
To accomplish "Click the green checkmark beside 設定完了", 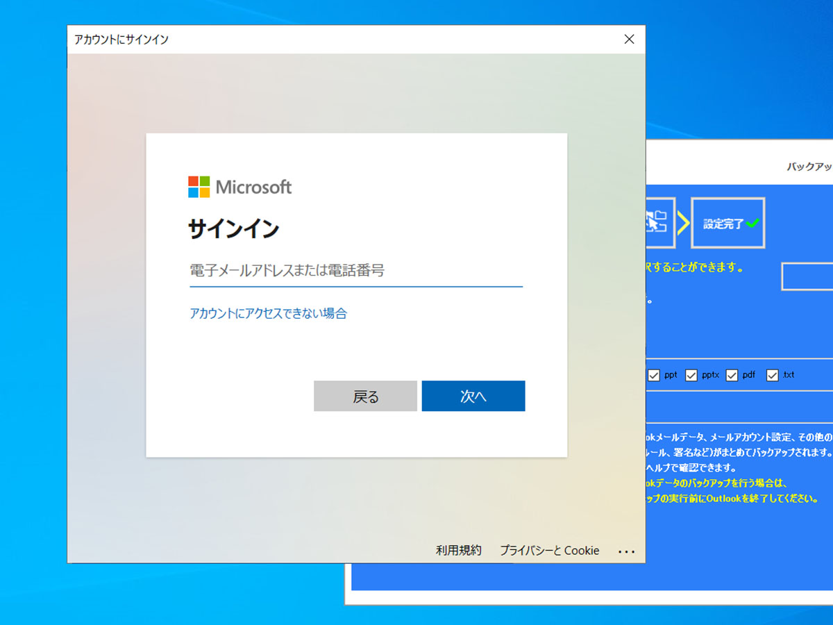I will [752, 224].
